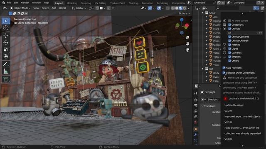This screenshot has width=266, height=149.
Task: Click the outliner search magnifier icon
Action: pyautogui.click(x=218, y=8)
